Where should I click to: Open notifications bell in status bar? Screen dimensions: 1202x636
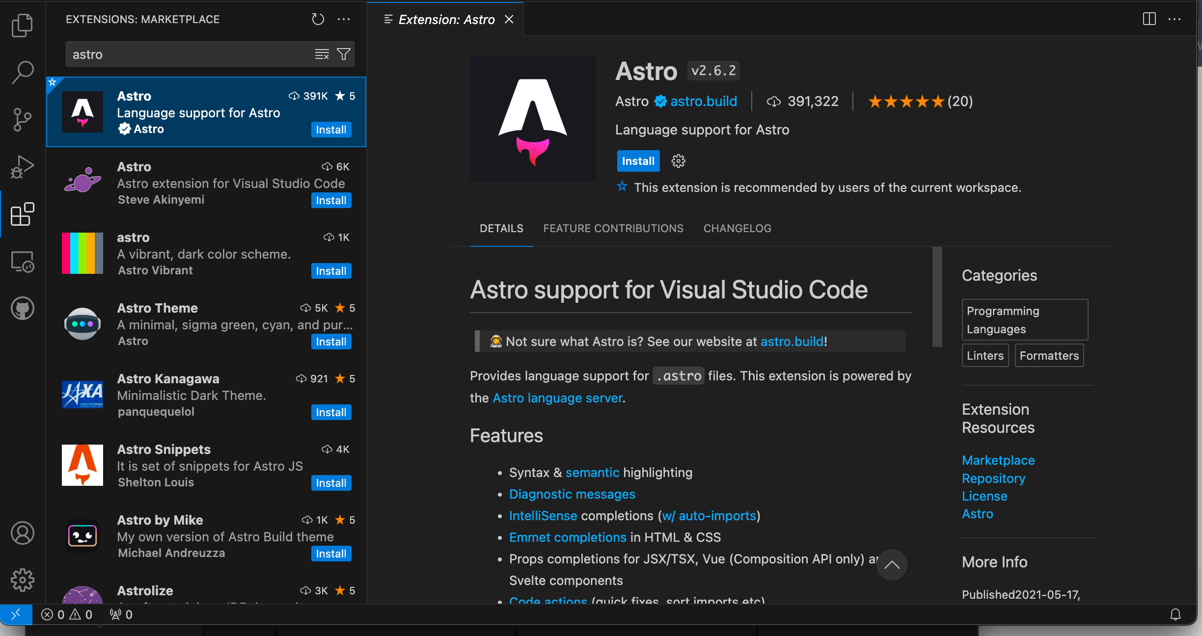(x=1175, y=614)
